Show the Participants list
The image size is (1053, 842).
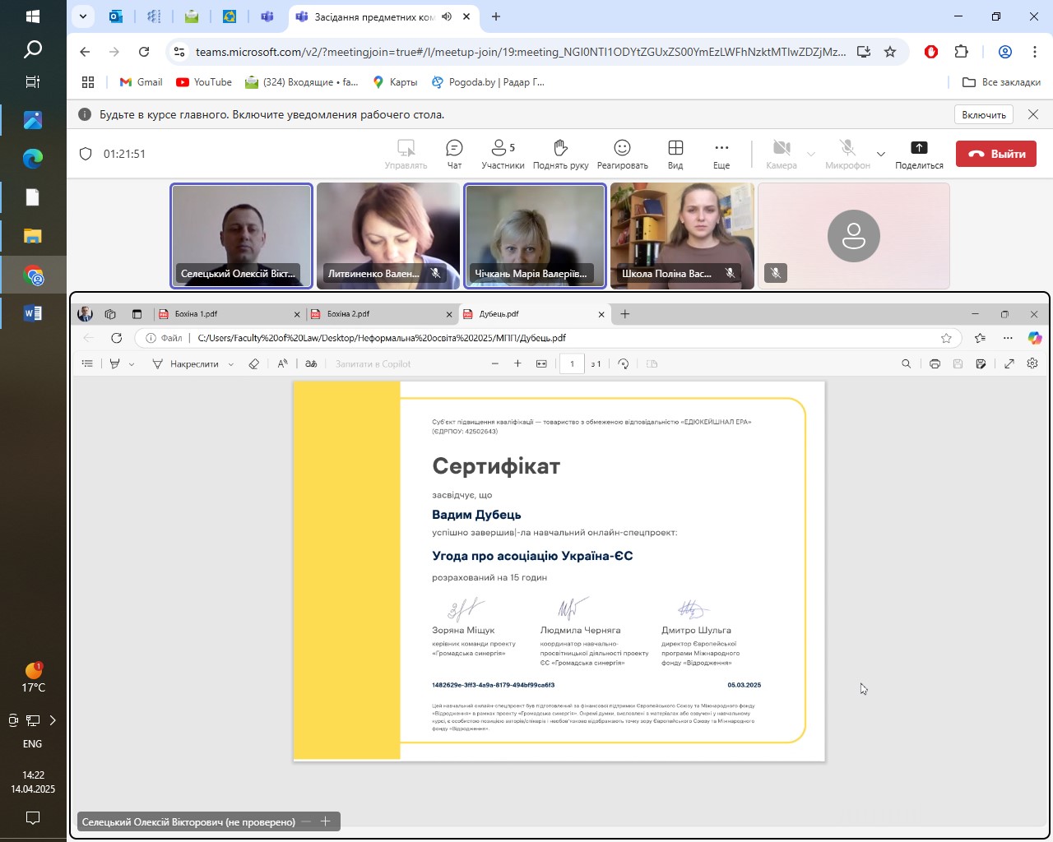[x=502, y=153]
